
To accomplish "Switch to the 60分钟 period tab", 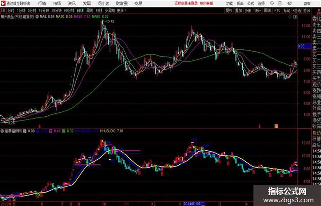I will (x=69, y=10).
